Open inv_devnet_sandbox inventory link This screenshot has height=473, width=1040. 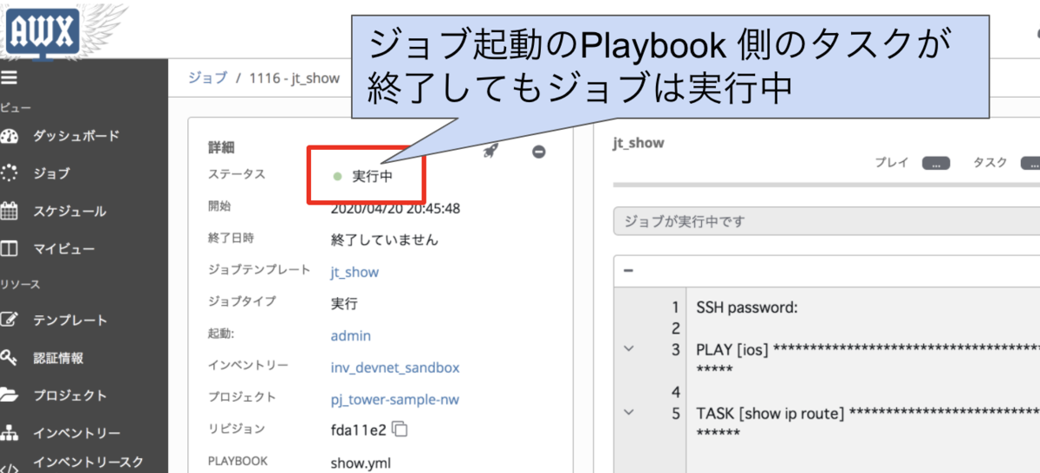coord(395,367)
